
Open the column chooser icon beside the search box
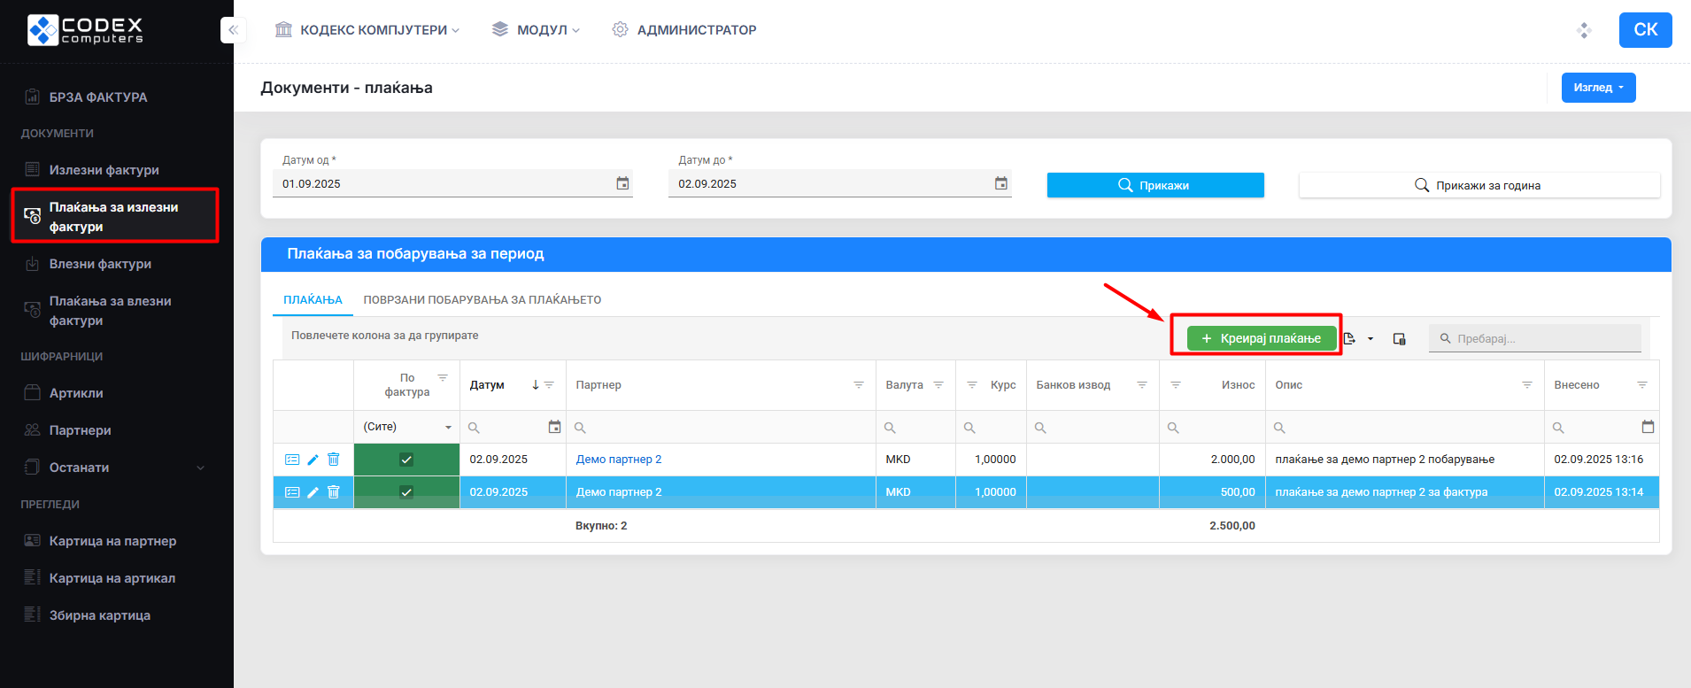(1399, 339)
